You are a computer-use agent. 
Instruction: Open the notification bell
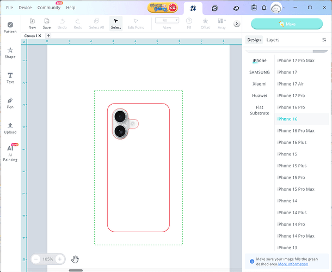pyautogui.click(x=264, y=8)
